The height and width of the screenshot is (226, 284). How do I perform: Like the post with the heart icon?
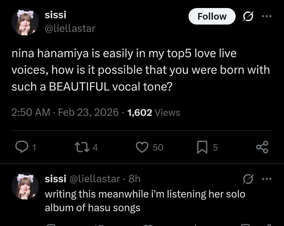(142, 147)
